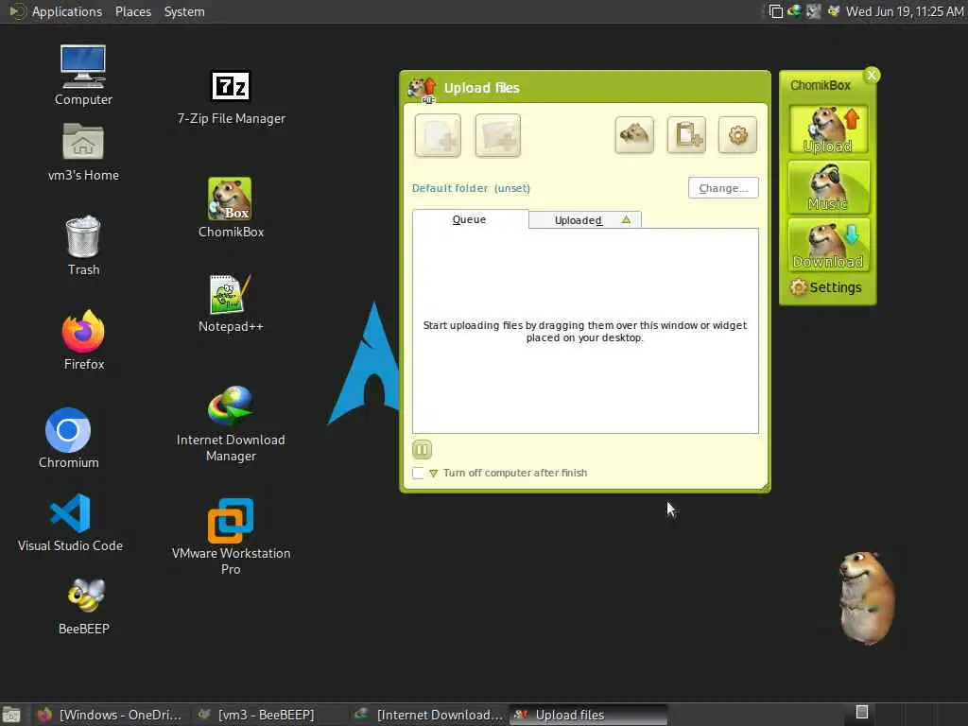
Task: Click the date and time clock
Action: pos(905,11)
